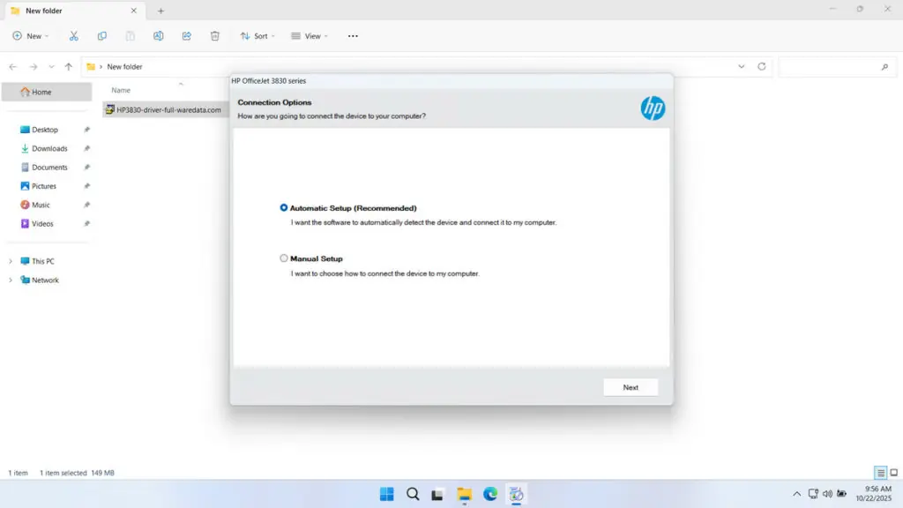Open Downloads in the sidebar
Viewport: 903px width, 508px height.
(49, 148)
